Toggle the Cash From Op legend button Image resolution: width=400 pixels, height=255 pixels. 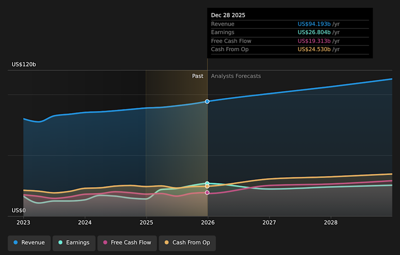click(x=187, y=243)
